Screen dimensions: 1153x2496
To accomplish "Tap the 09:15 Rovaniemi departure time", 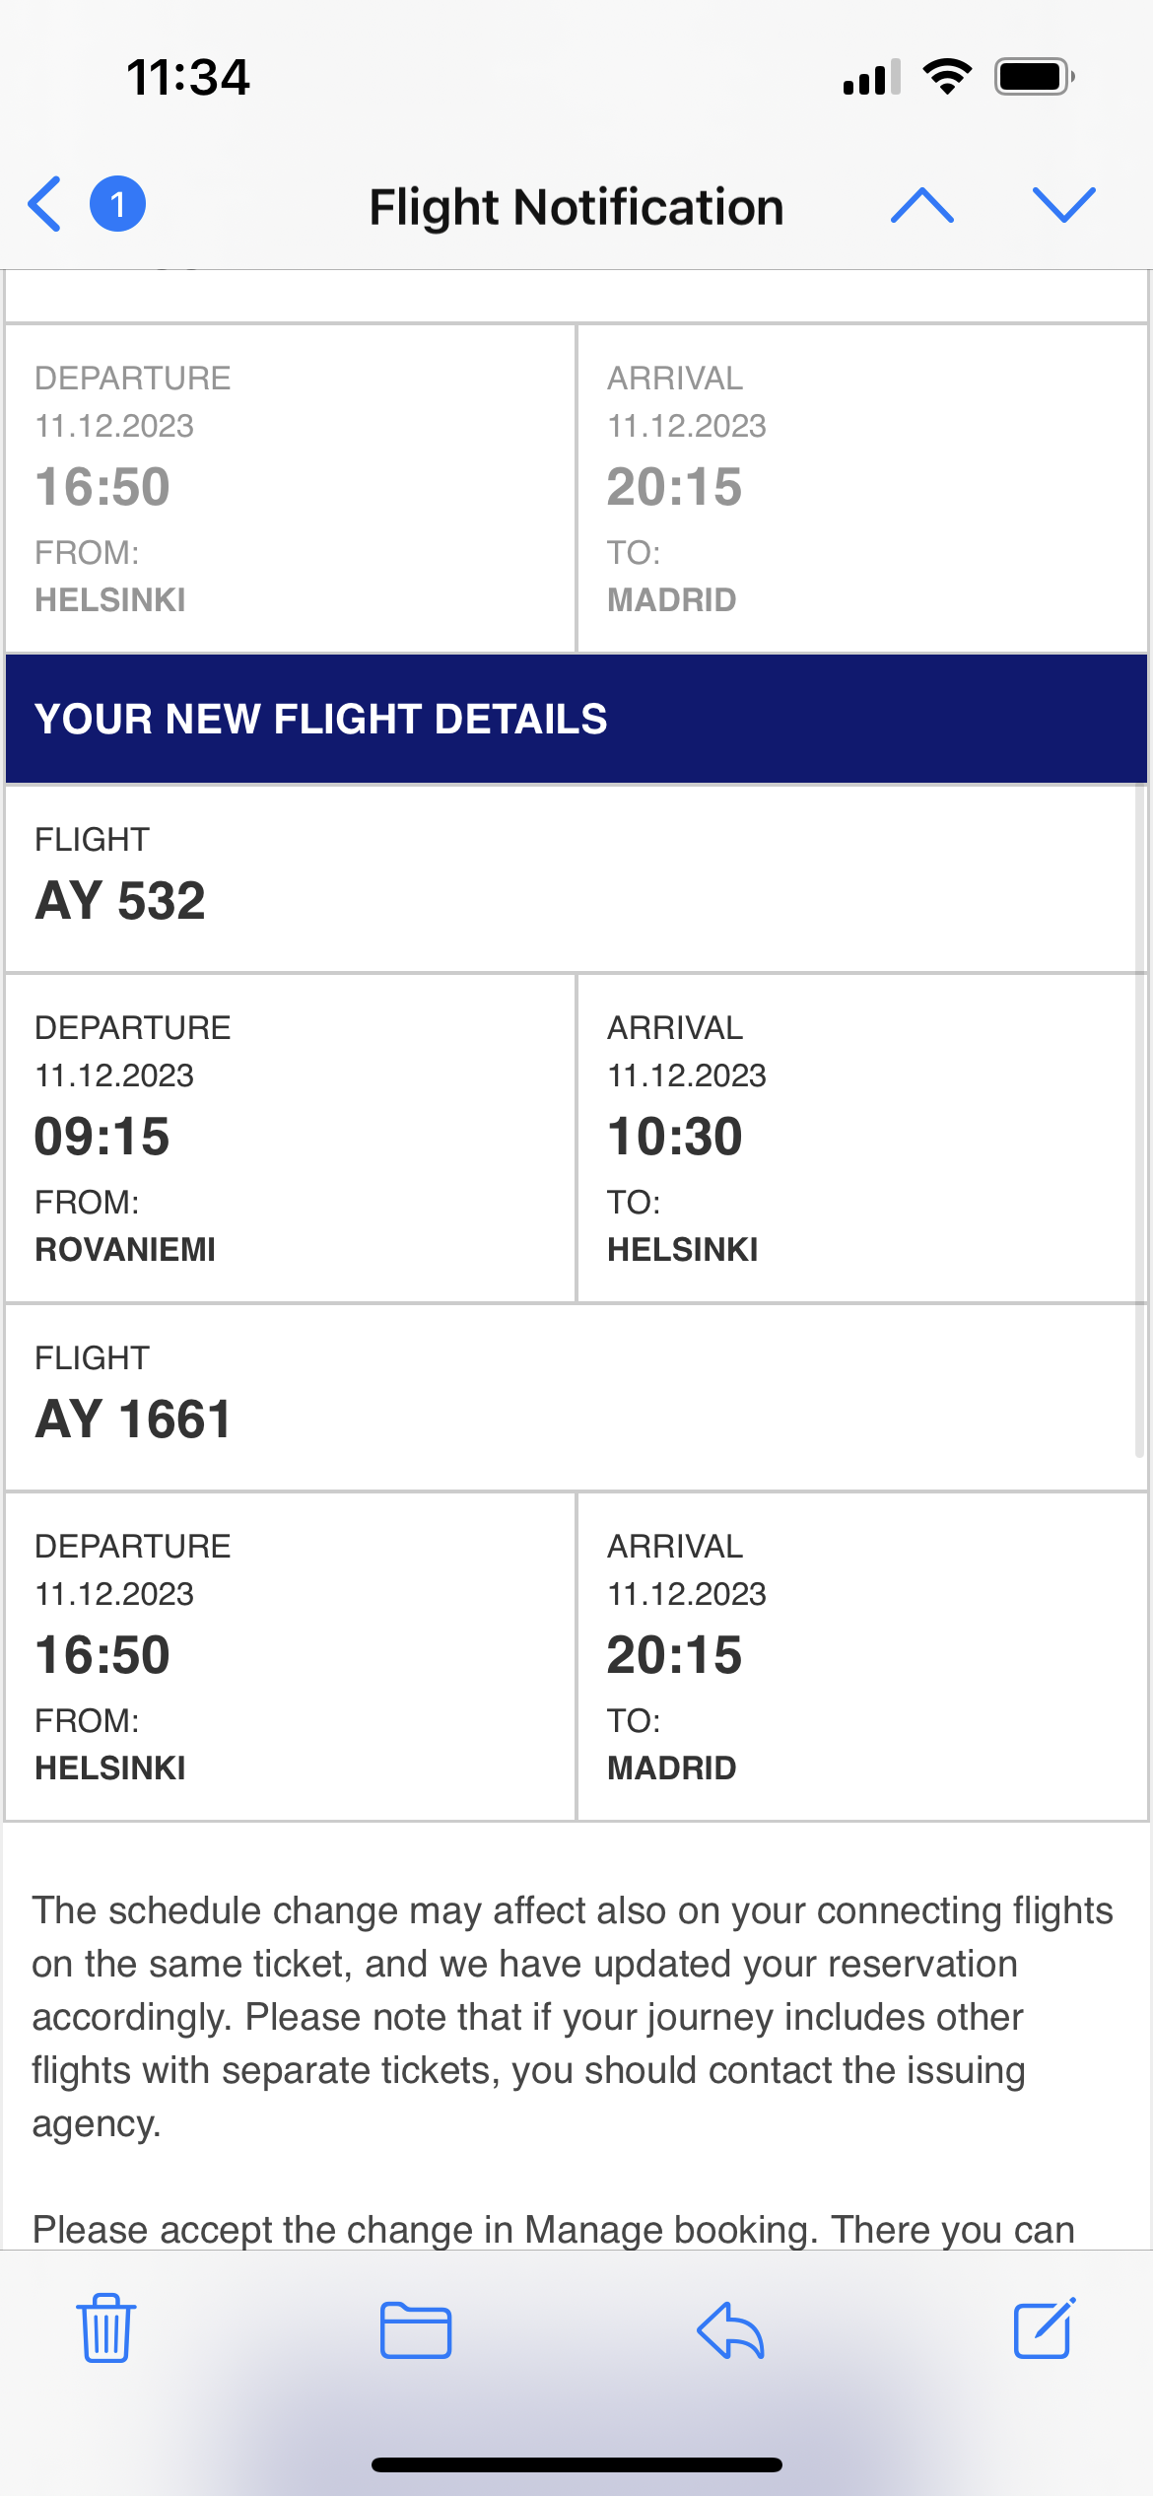I will 102,1137.
